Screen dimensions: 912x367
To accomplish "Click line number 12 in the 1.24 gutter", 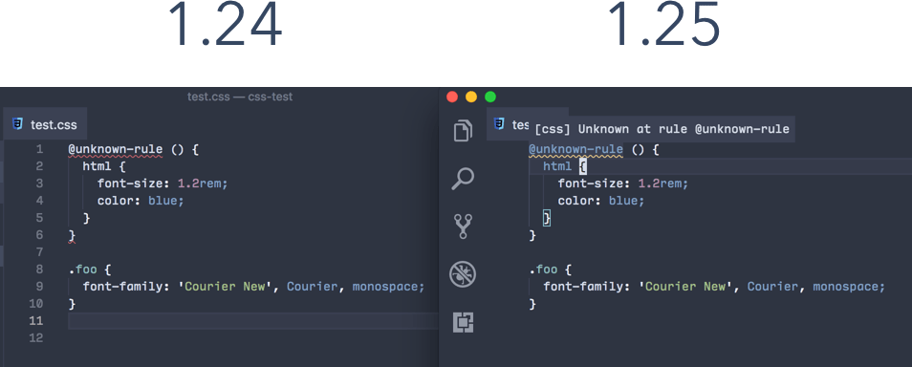I will coord(35,338).
